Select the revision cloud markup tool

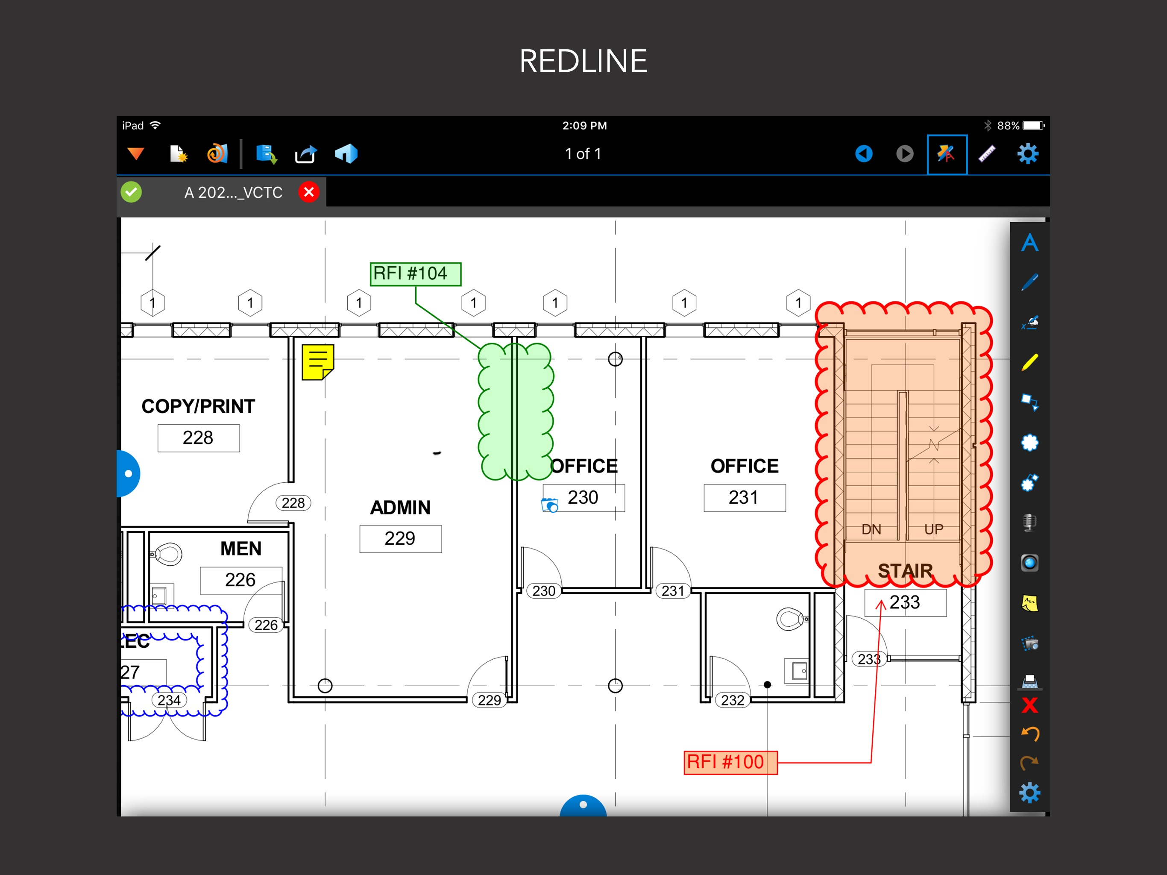pyautogui.click(x=1029, y=442)
